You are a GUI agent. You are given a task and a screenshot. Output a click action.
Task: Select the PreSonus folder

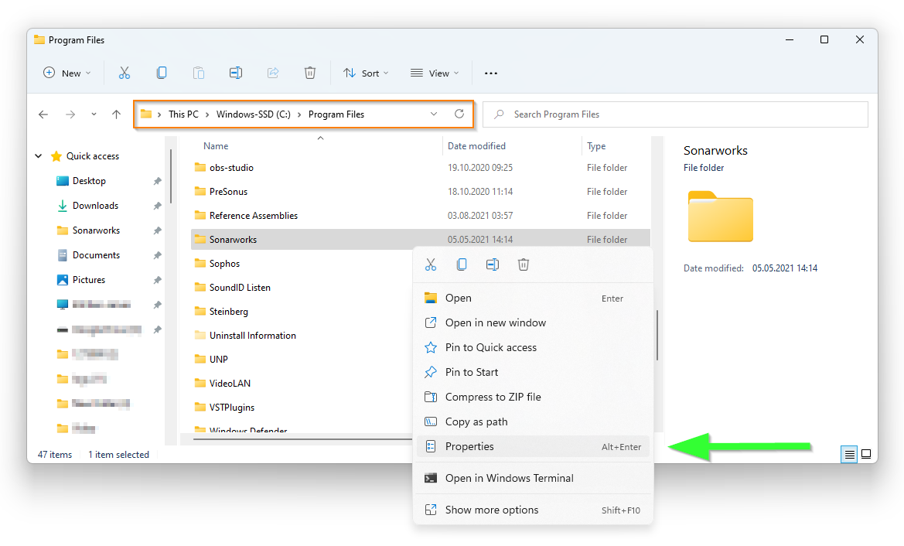(420, 192)
